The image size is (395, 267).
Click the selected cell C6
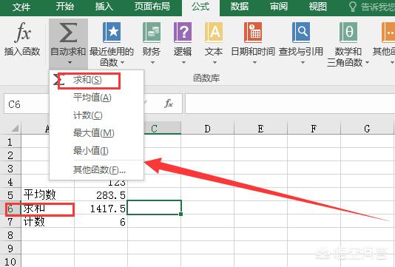pos(154,207)
